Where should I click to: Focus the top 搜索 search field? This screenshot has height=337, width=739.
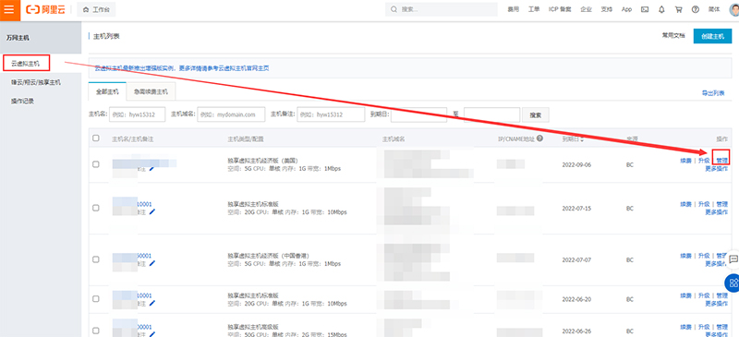tap(442, 9)
